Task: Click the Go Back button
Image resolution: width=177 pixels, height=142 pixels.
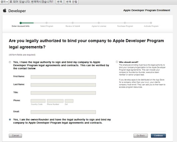Action: point(141,136)
